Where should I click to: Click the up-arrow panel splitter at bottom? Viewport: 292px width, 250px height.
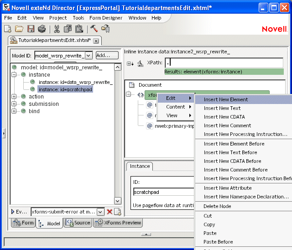point(146,234)
